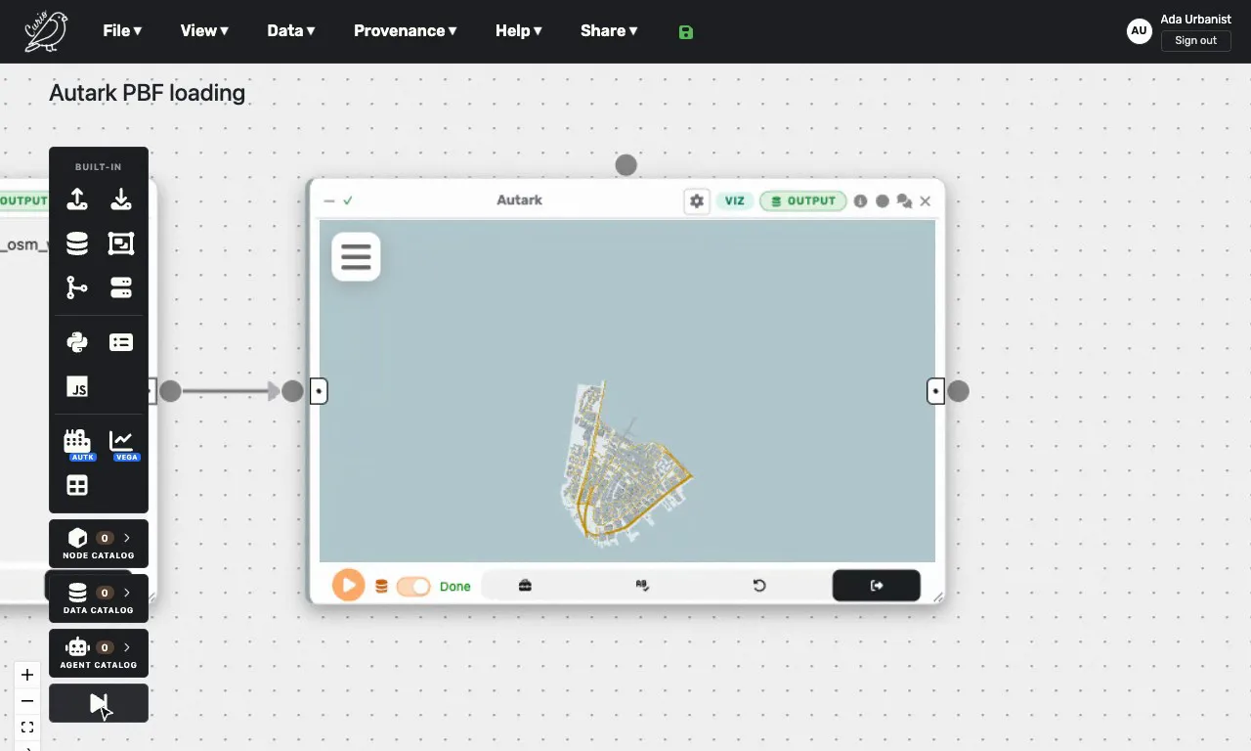
Task: Open the Help menu
Action: 519,30
